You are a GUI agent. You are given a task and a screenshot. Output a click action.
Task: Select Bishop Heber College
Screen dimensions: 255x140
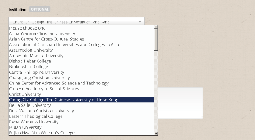click(x=81, y=61)
